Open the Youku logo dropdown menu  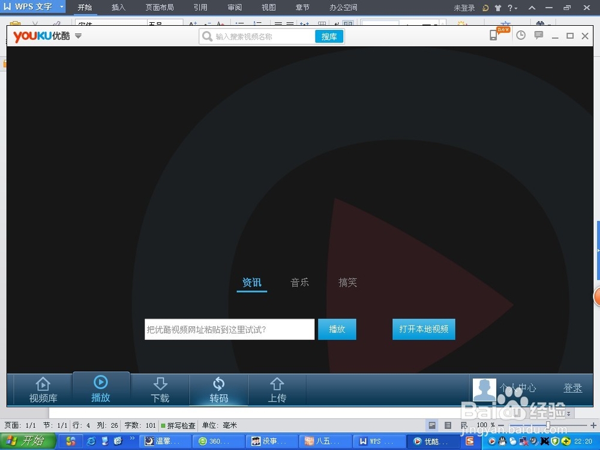(x=78, y=36)
